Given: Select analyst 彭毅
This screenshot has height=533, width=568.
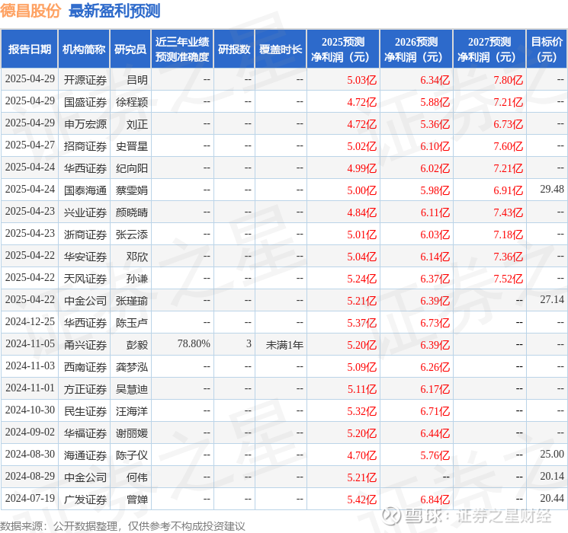Looking at the screenshot, I should [137, 345].
